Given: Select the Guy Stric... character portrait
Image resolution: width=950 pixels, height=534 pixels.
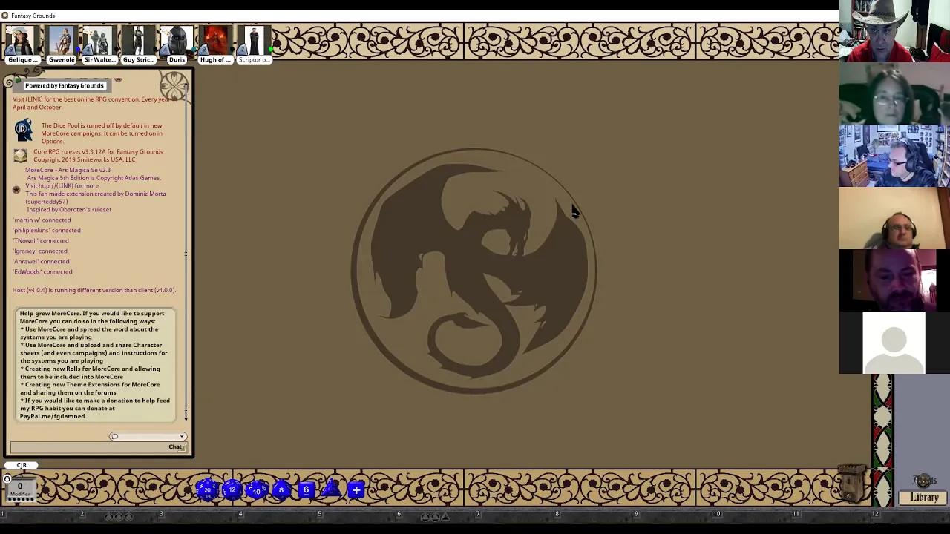Looking at the screenshot, I should (x=138, y=41).
